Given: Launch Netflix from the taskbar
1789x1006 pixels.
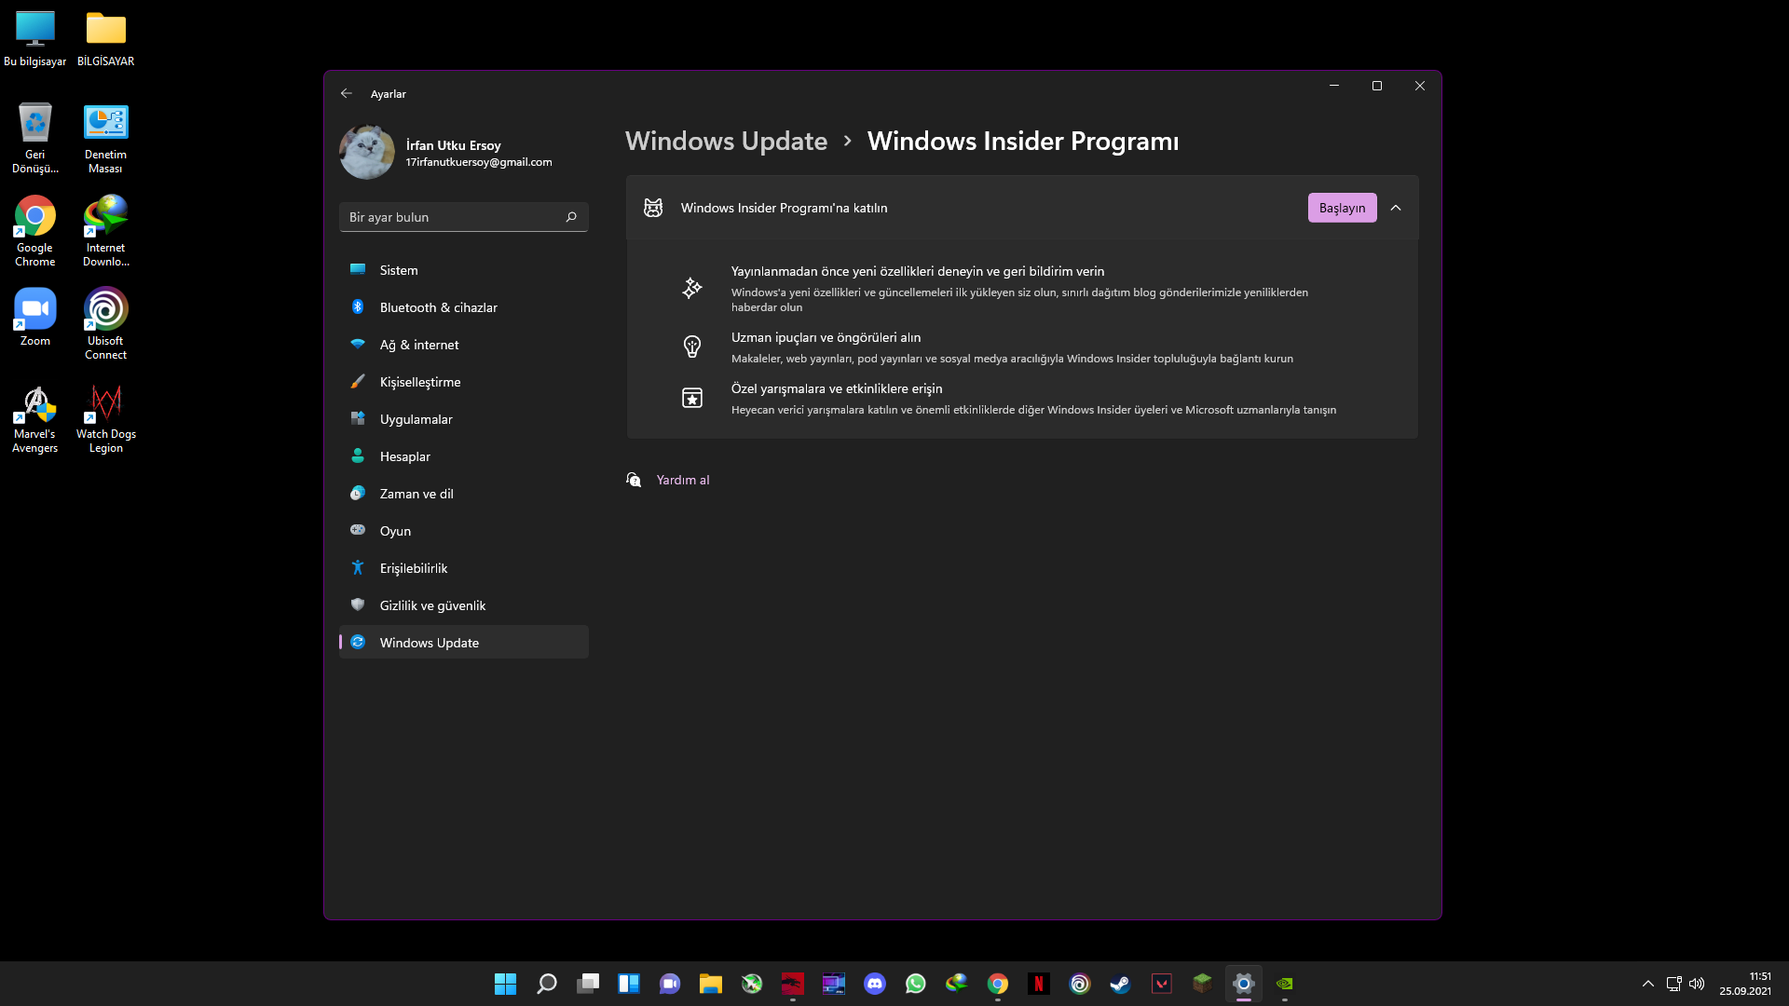Looking at the screenshot, I should (x=1038, y=984).
